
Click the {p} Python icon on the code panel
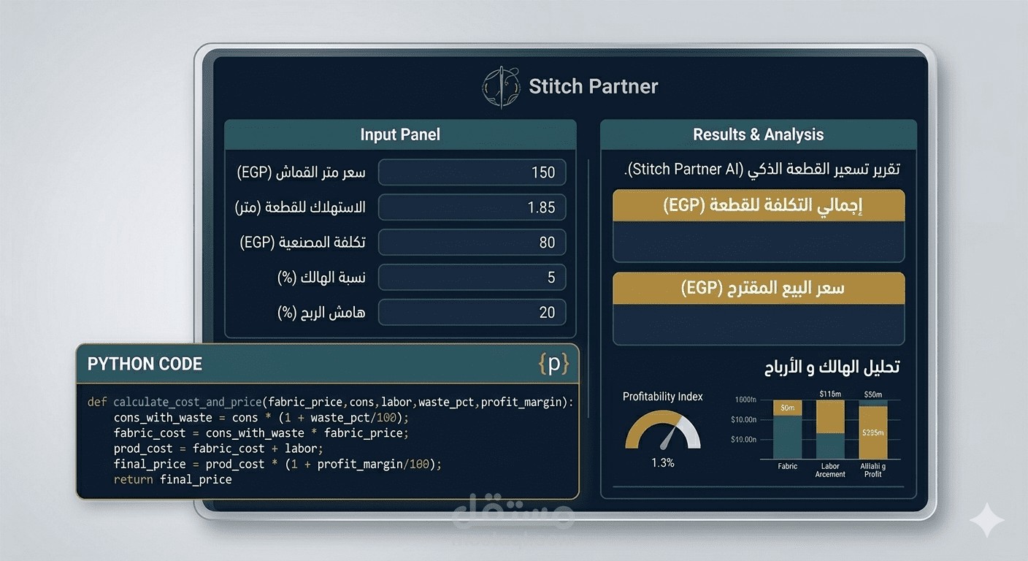(554, 364)
